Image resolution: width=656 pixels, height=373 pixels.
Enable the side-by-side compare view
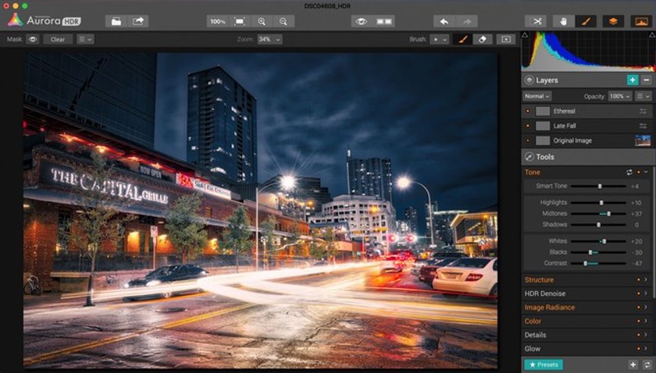(x=384, y=21)
